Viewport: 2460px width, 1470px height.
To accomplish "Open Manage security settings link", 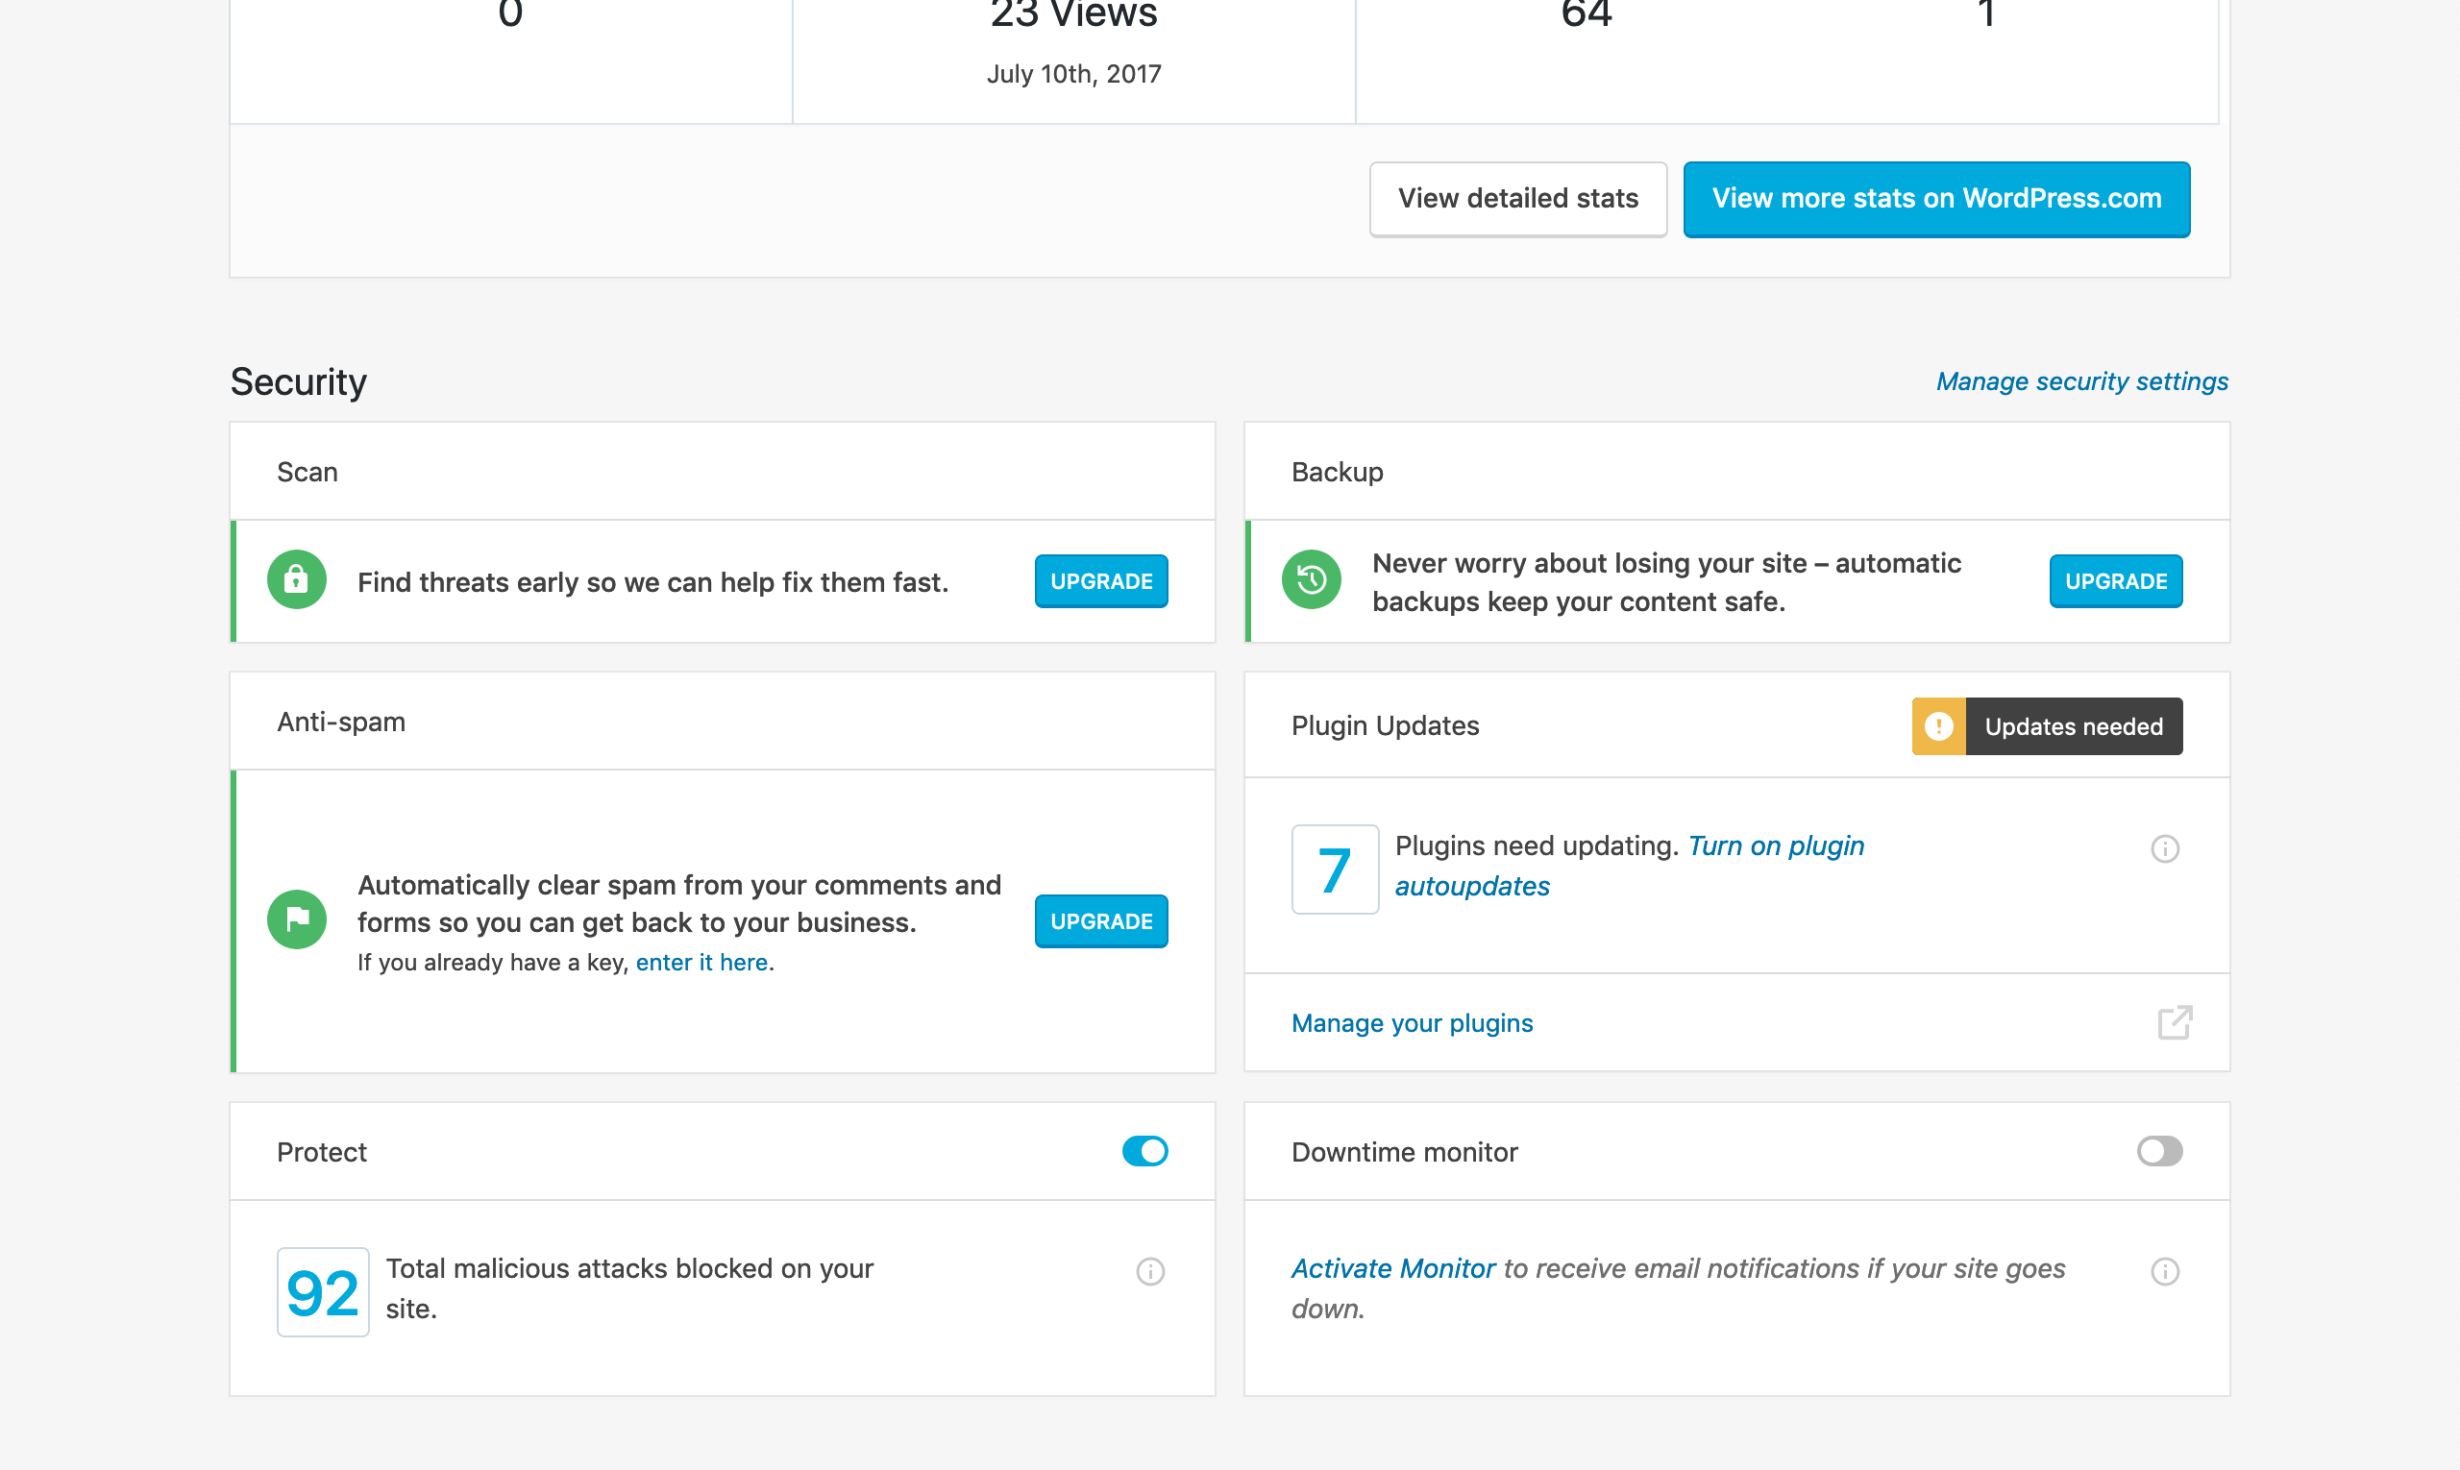I will (x=2081, y=381).
